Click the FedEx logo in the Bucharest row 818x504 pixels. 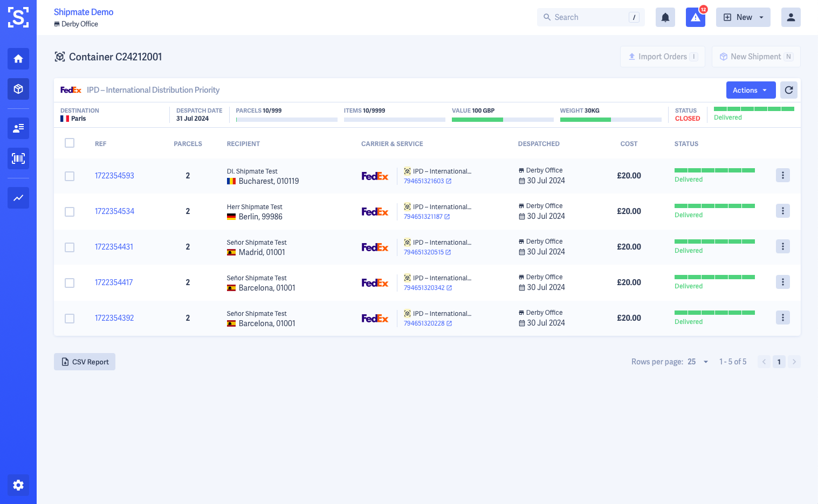coord(375,176)
